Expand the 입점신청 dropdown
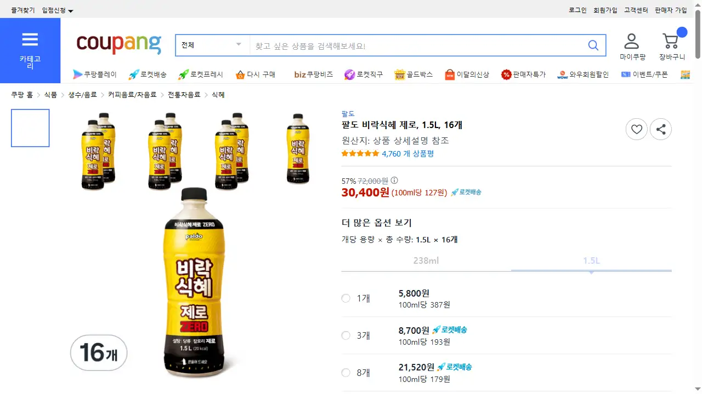The width and height of the screenshot is (702, 394). click(58, 10)
